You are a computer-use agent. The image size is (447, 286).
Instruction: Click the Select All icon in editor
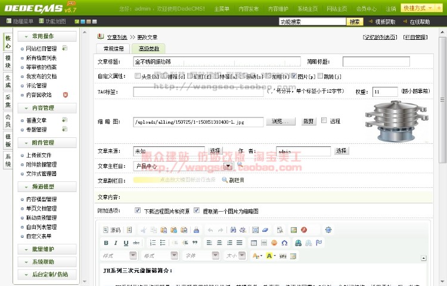click(256, 230)
